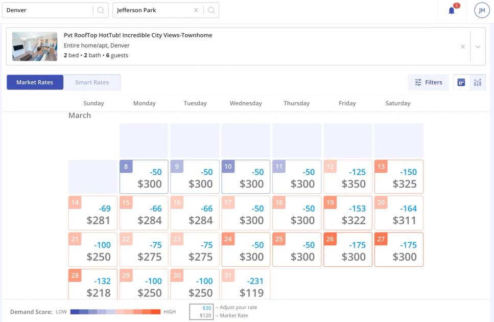Select the calendar view icon

[x=461, y=82]
